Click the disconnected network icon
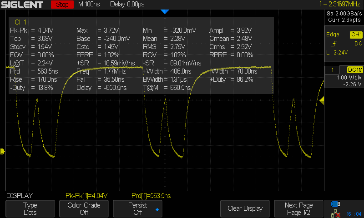This screenshot has height=218, width=364. click(x=336, y=213)
